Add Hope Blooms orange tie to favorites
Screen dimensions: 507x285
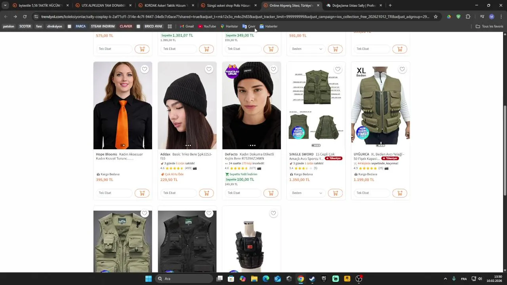145,69
